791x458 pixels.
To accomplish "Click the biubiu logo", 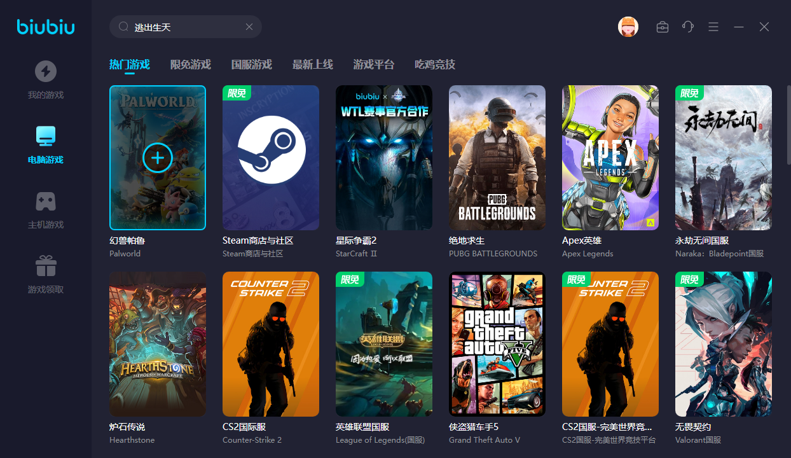I will tap(46, 27).
